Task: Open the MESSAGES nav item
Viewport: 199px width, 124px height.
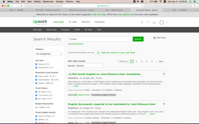Action: coord(99,22)
